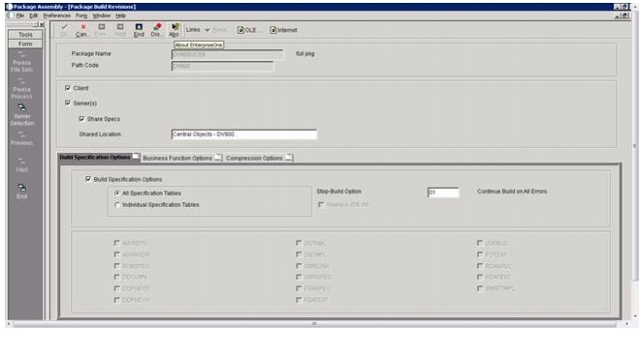639x354 pixels.
Task: Toggle the Build Specification Options checkbox
Action: coord(88,179)
